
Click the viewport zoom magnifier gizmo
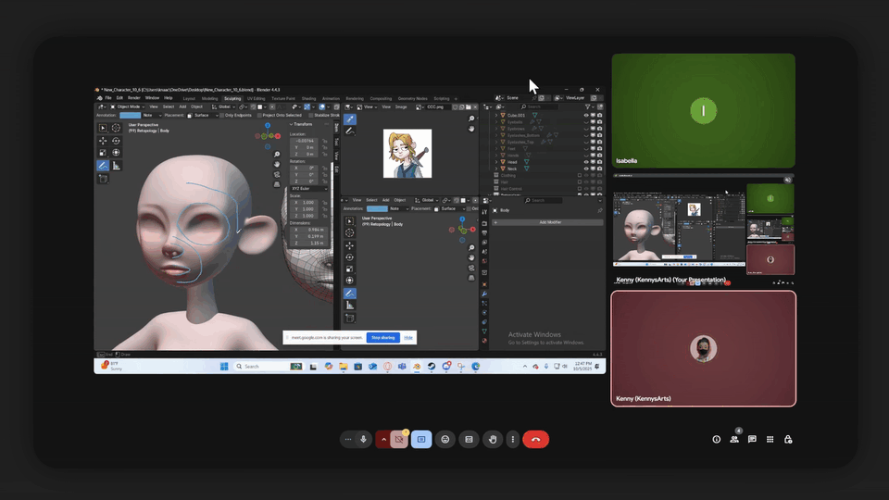click(277, 154)
